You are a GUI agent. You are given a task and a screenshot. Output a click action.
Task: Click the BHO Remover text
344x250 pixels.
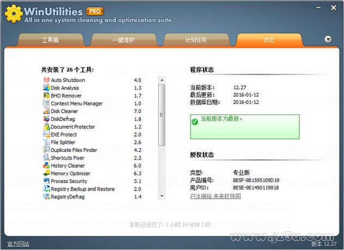[x=66, y=96]
